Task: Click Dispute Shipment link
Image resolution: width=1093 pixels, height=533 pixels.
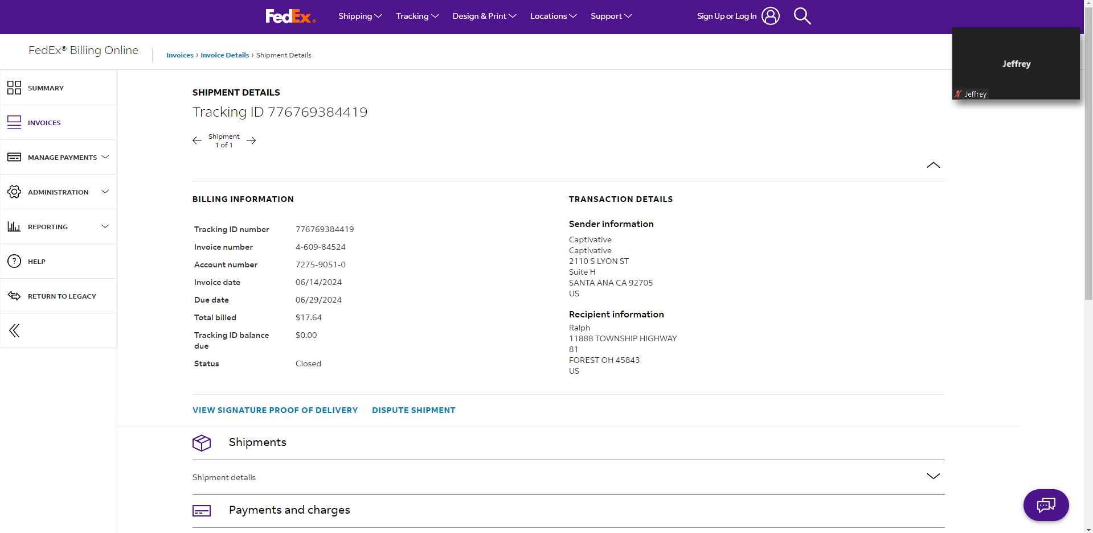Action: tap(414, 410)
